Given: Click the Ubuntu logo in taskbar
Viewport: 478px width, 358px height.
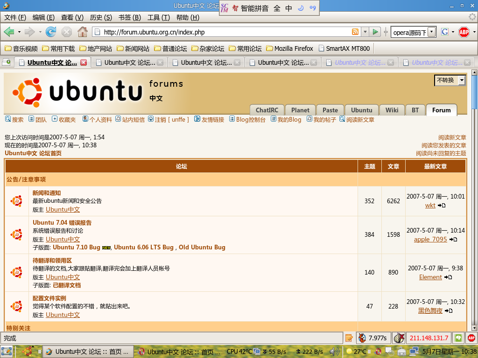Looking at the screenshot, I should [x=27, y=351].
